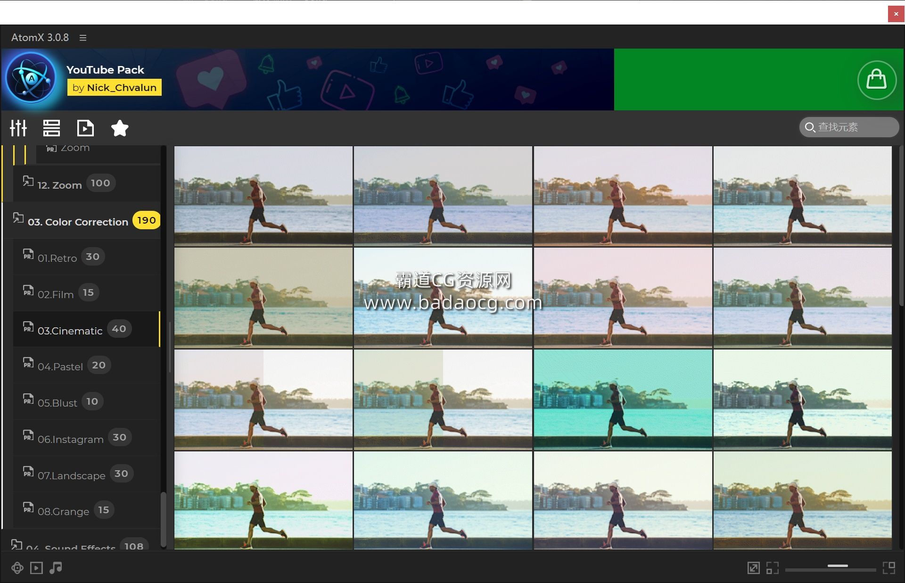
Task: Switch to the list layout icon
Action: [x=51, y=128]
